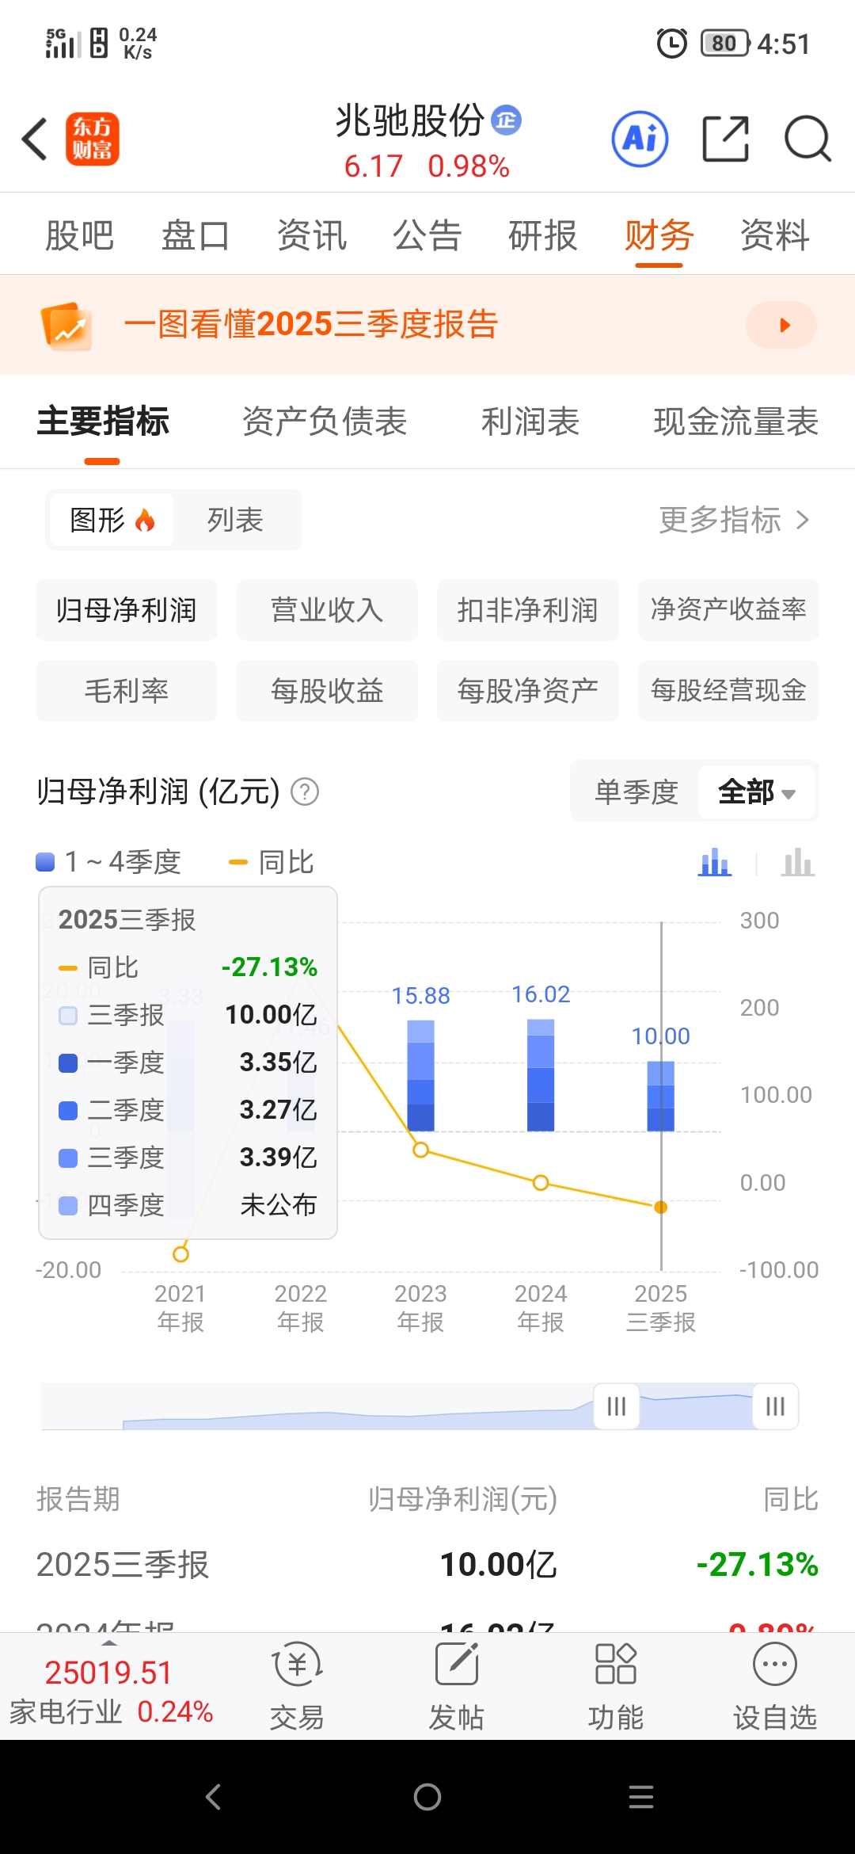855x1854 pixels.
Task: Tap the 发帖 edit icon
Action: point(457,1664)
